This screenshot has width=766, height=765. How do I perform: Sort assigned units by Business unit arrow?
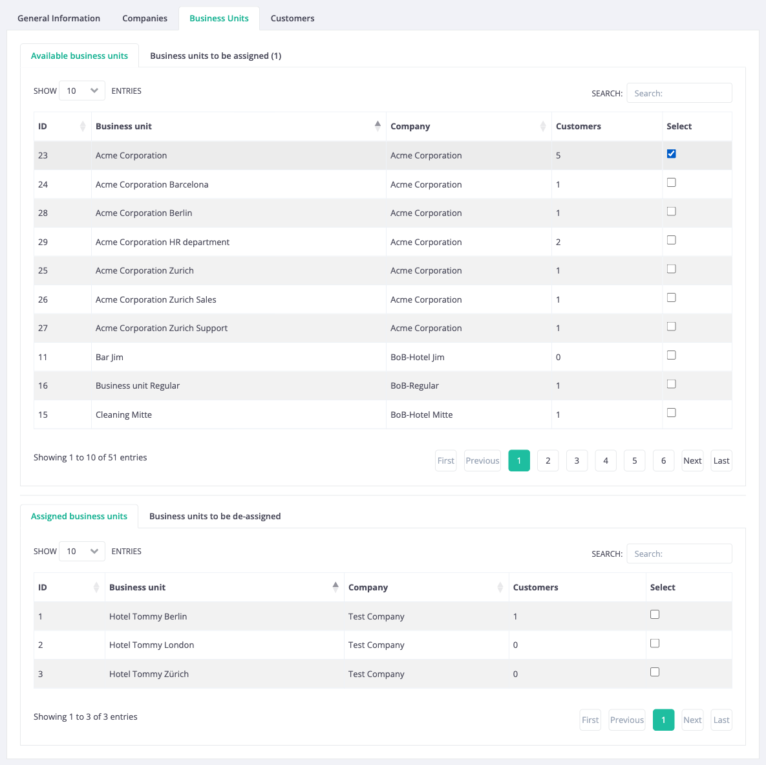tap(335, 587)
